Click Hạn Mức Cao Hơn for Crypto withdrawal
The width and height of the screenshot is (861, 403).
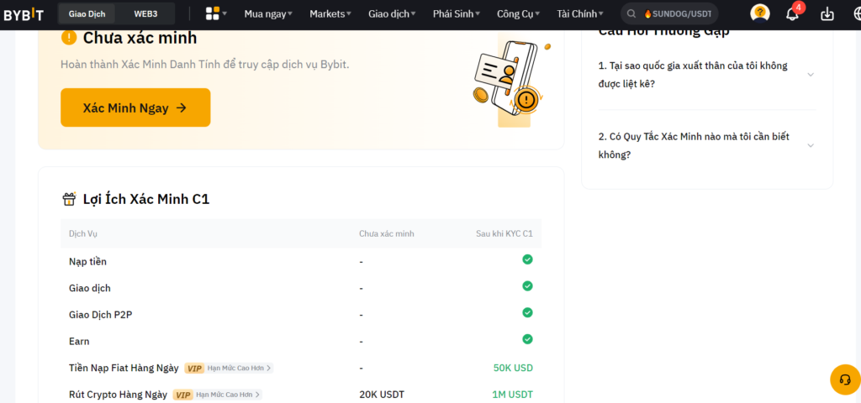(228, 395)
